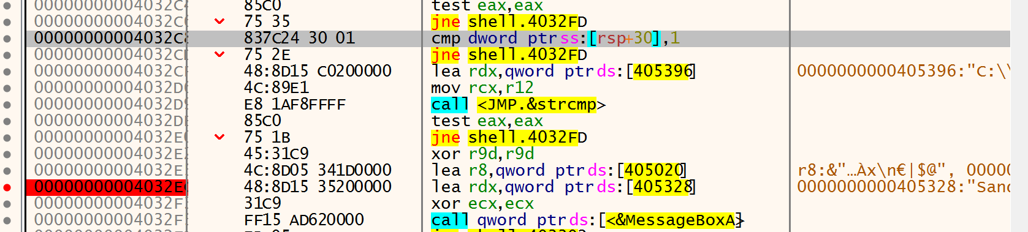Select opcode bytes 31C9

tap(262, 203)
